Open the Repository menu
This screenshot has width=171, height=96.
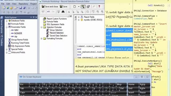(23, 4)
